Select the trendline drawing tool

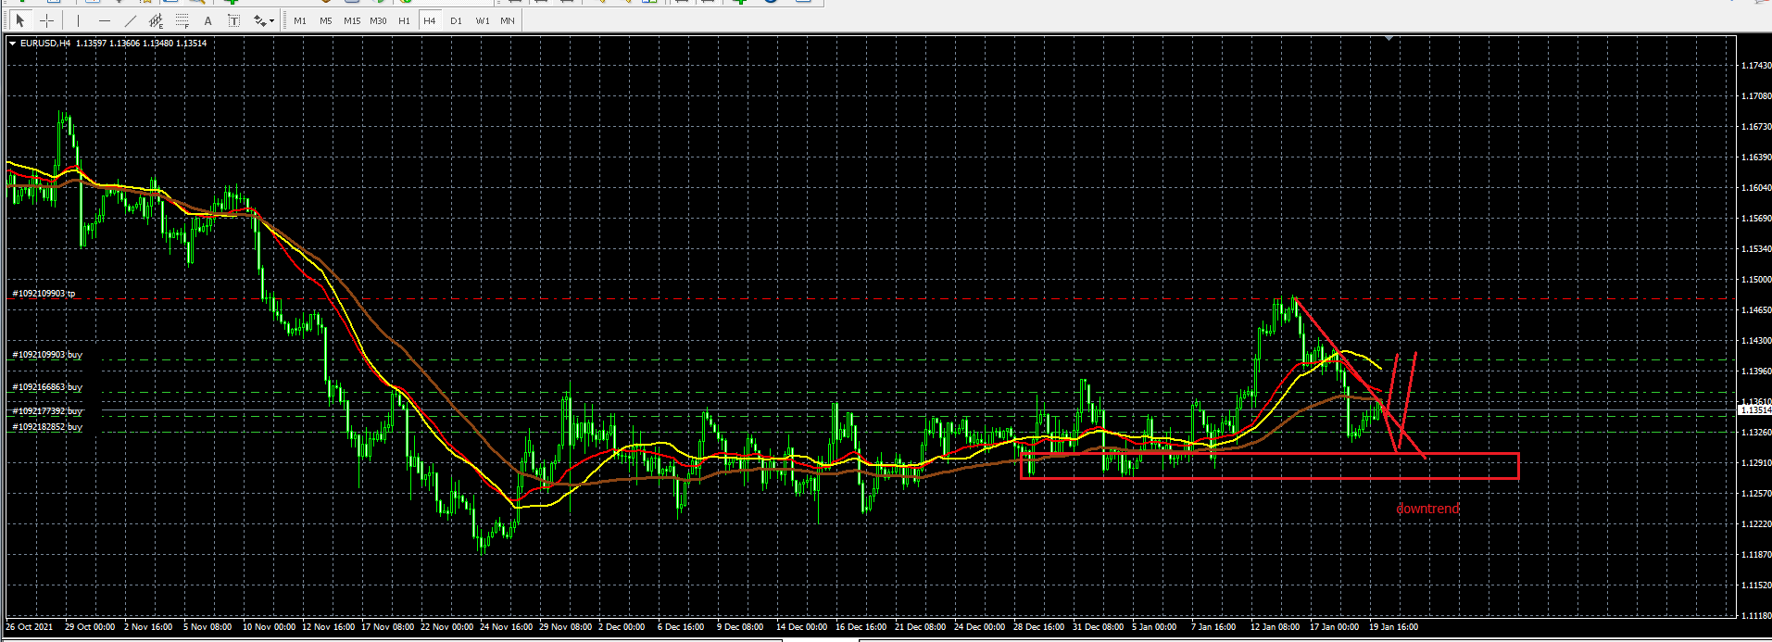(130, 20)
